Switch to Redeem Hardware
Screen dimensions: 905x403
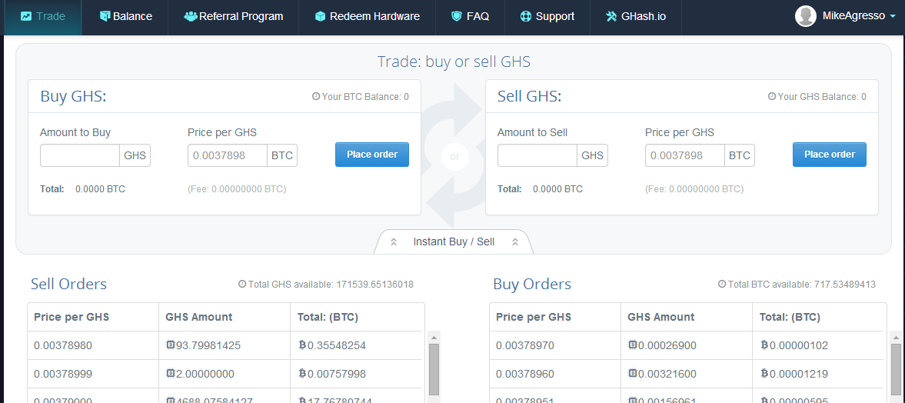[x=367, y=17]
